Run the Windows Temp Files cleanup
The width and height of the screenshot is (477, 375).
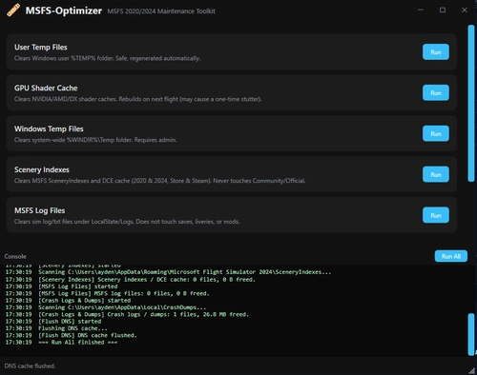(436, 133)
